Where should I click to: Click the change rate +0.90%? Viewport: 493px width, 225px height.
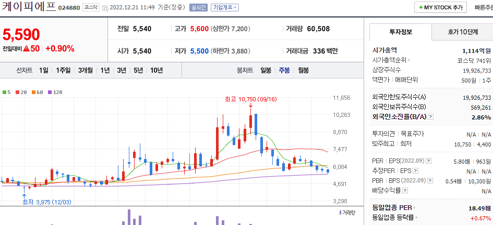click(60, 48)
